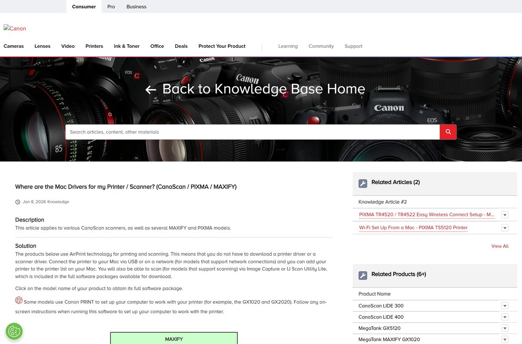
Task: Open the Office menu
Action: point(157,46)
